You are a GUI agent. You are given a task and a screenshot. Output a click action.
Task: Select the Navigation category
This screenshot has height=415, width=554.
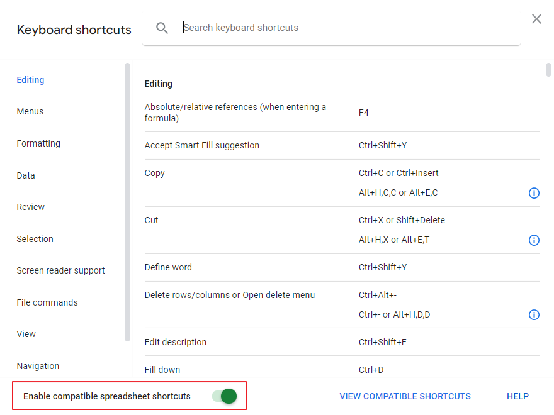pyautogui.click(x=38, y=366)
